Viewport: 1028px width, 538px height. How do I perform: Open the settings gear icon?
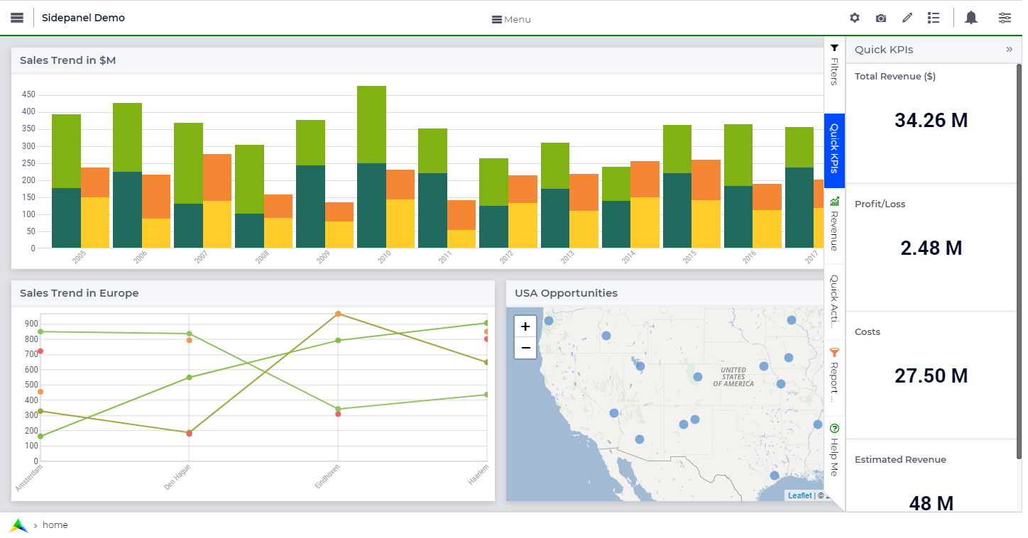tap(855, 18)
